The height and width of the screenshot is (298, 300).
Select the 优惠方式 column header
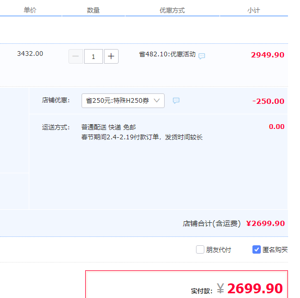[x=172, y=10]
